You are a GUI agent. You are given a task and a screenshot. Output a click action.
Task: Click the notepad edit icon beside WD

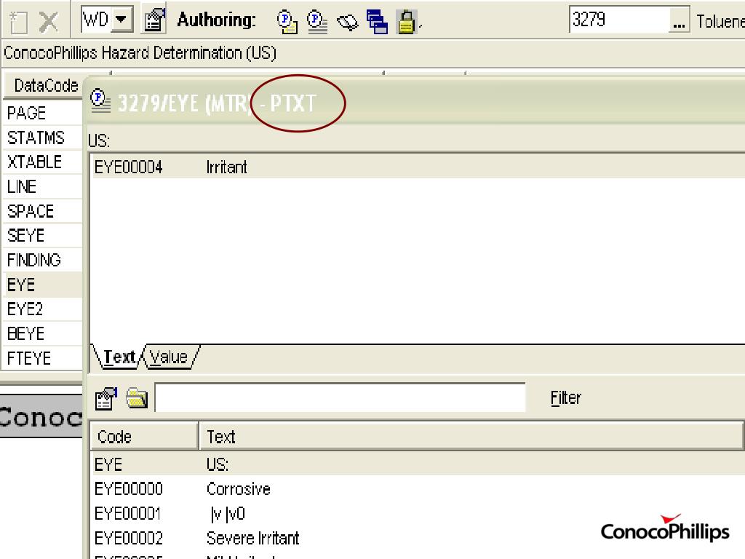pos(154,20)
